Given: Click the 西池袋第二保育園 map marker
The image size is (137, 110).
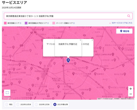Looking at the screenshot, I should [10, 72].
